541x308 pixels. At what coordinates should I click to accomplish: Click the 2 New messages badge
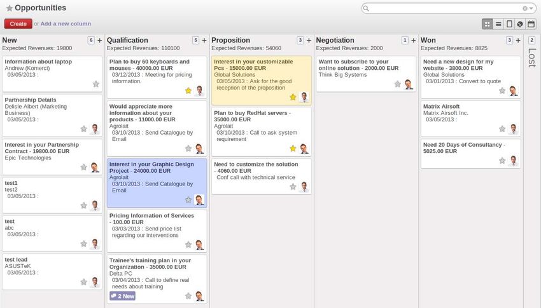point(122,296)
